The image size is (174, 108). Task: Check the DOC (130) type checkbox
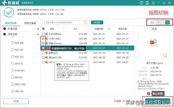(x=13, y=84)
